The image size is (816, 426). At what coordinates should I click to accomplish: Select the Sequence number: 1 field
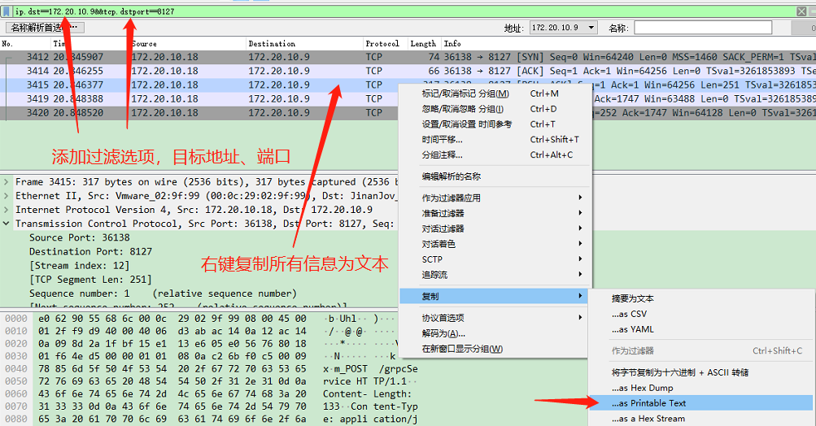point(163,293)
